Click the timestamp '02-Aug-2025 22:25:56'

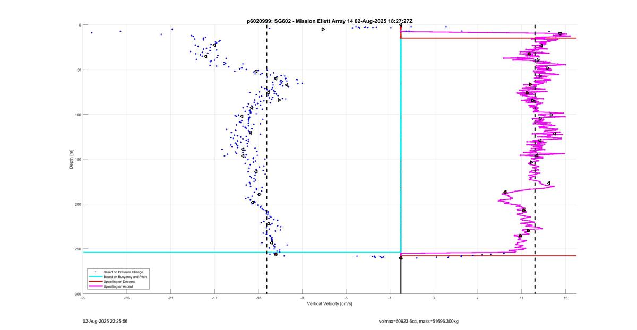tap(105, 321)
